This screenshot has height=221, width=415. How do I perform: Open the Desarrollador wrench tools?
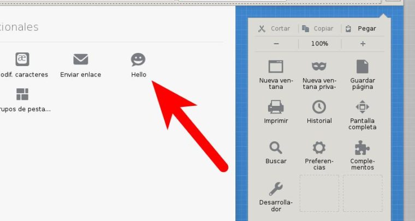tap(276, 189)
